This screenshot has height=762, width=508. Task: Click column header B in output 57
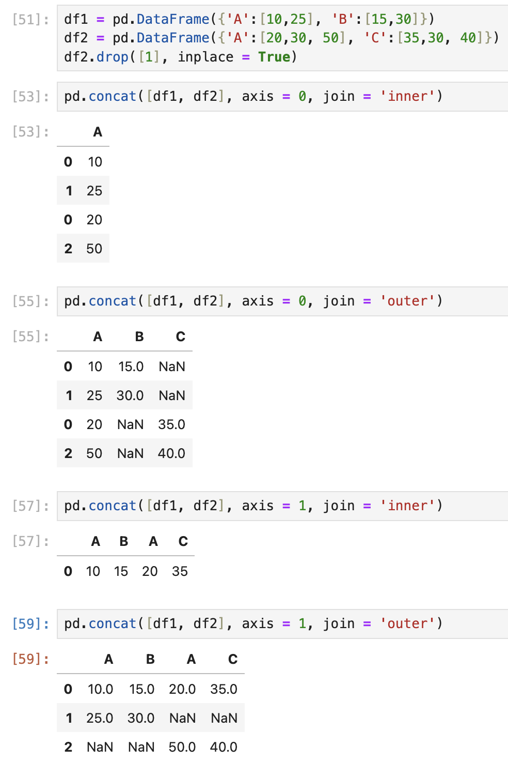coord(124,542)
